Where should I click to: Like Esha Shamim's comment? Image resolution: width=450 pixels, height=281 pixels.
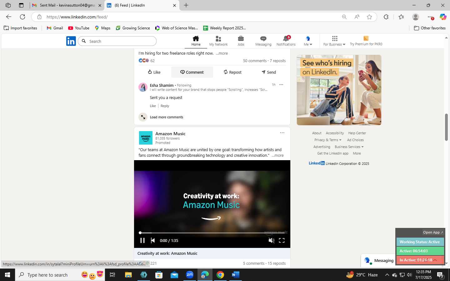click(153, 106)
